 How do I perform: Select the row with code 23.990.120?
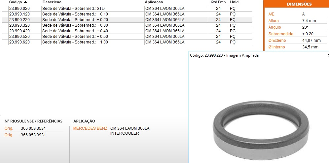pyautogui.click(x=19, y=14)
